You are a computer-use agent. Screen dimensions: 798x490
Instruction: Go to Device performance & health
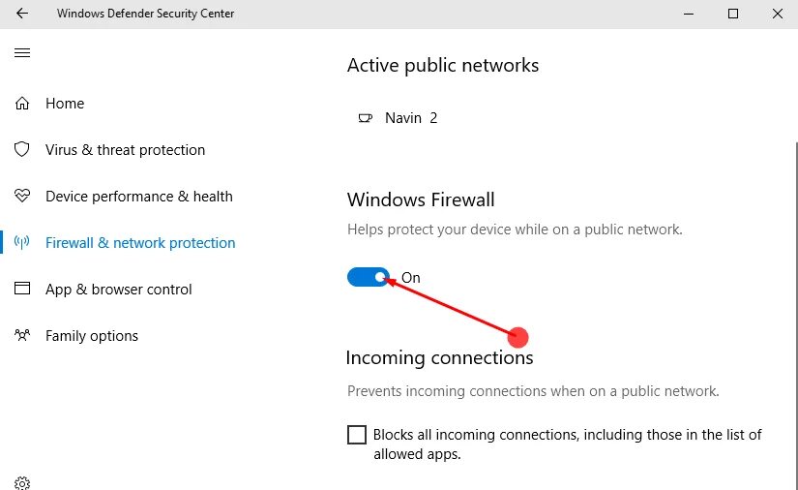[x=138, y=197]
